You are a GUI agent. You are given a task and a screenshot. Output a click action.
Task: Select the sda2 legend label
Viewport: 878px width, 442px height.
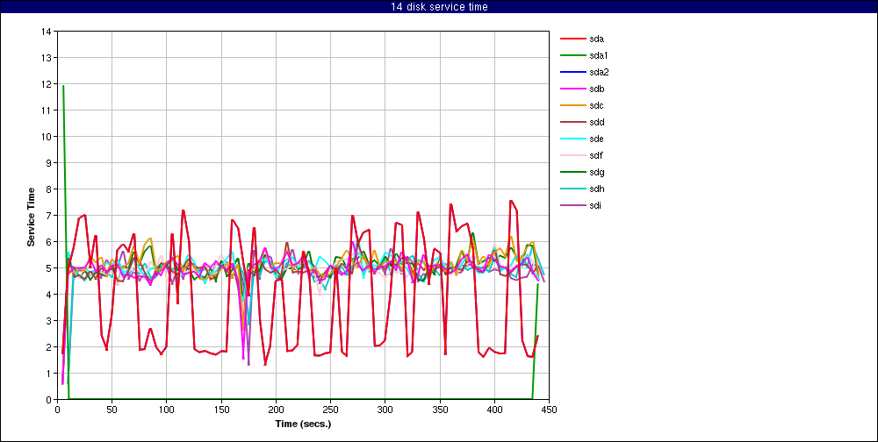[599, 72]
